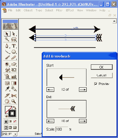Toggle the Preview checkbox

[96, 84]
